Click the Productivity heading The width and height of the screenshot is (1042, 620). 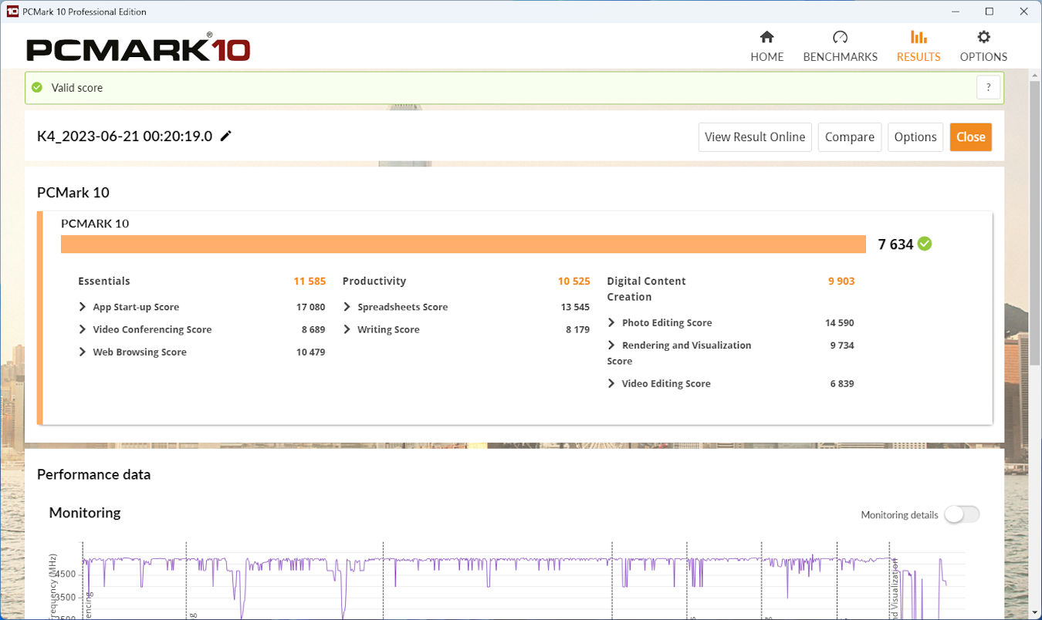click(x=374, y=281)
